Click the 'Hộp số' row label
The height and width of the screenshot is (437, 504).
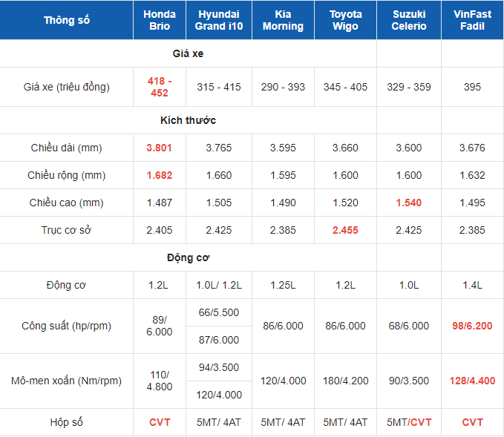pos(67,422)
